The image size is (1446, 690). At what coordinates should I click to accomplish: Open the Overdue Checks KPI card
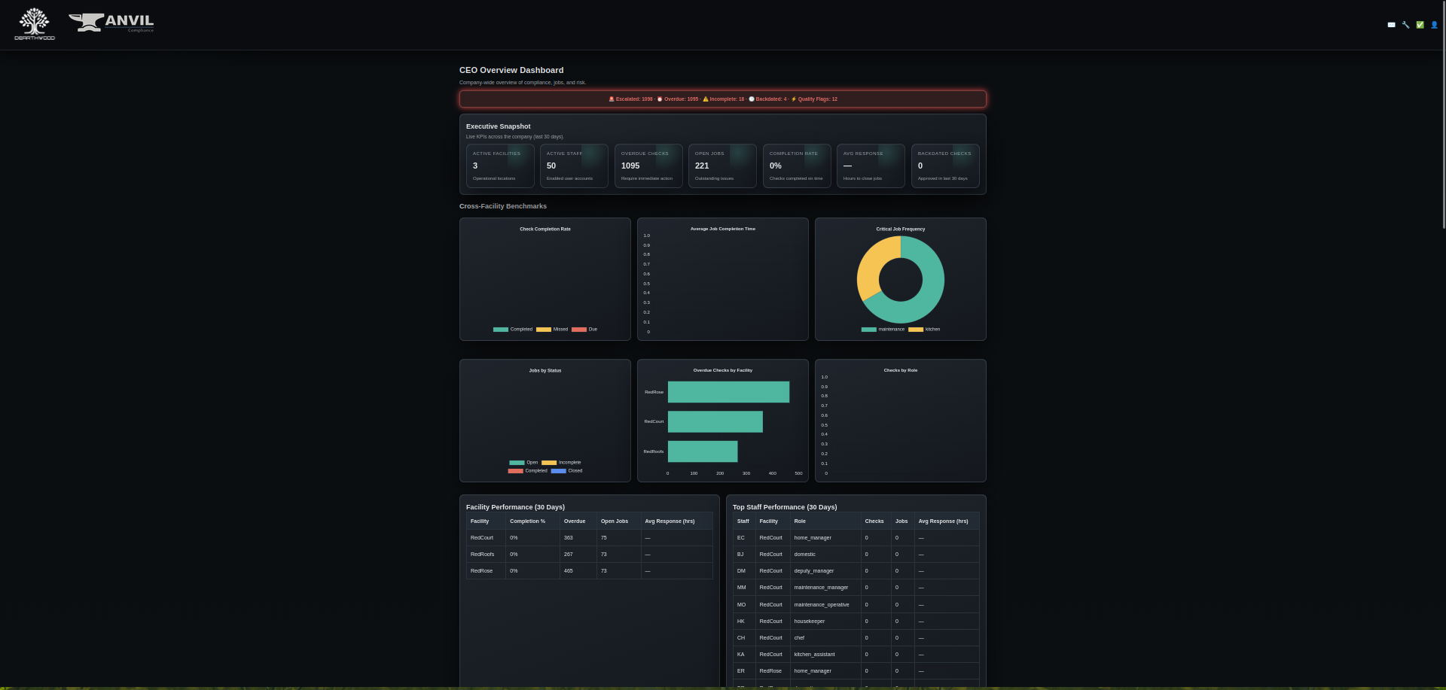pos(648,166)
